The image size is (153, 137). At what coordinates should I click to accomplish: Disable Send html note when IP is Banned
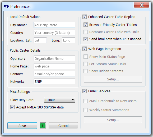(x=86, y=39)
